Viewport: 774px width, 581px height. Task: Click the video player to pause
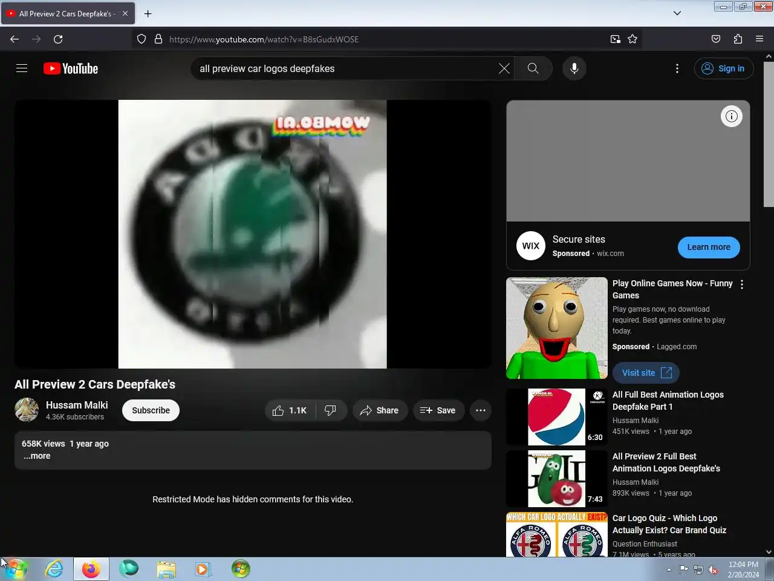(x=253, y=234)
